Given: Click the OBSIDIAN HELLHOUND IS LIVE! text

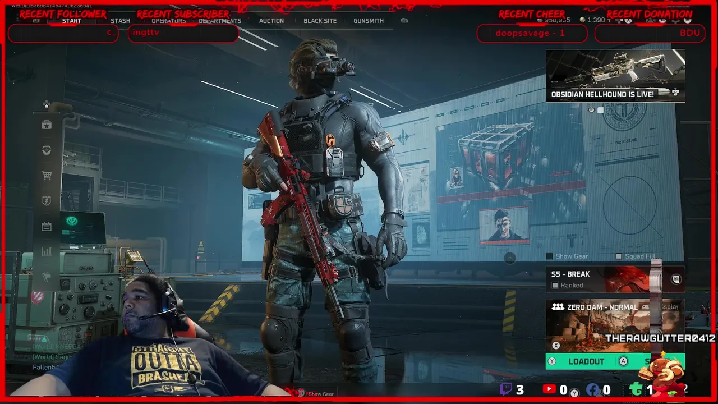Looking at the screenshot, I should point(602,94).
